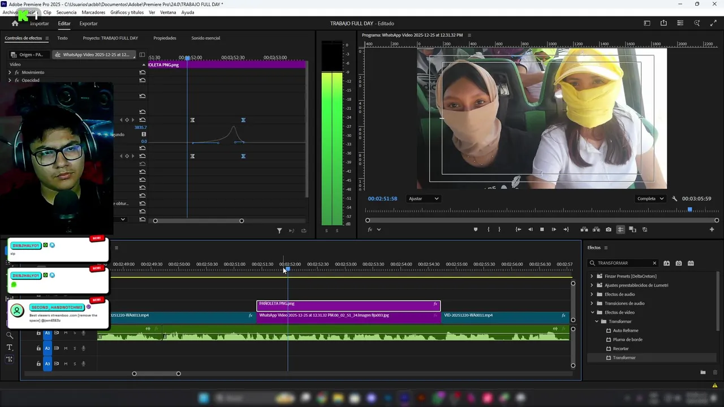Toggle safe margins button
Screen dimensions: 724x407
620,230
